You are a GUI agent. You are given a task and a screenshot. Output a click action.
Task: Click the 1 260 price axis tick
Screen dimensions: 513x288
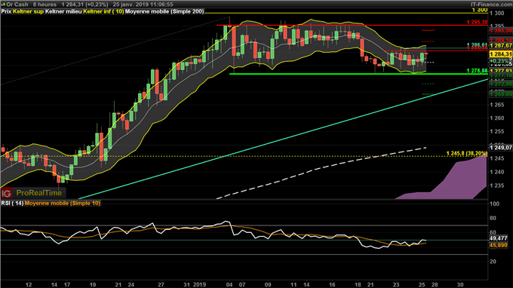(x=497, y=118)
